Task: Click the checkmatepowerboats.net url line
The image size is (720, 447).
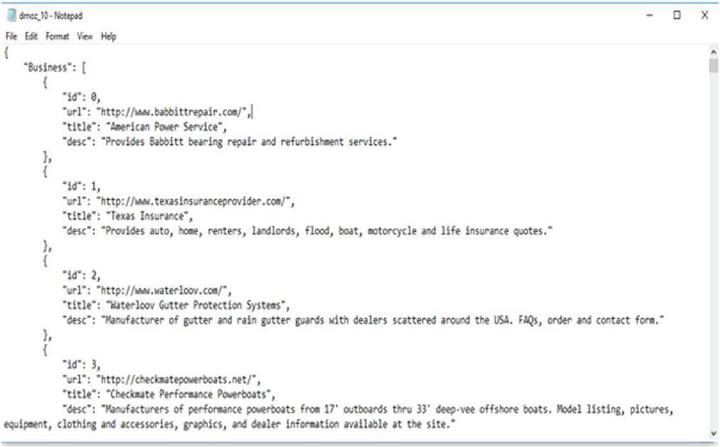Action: coord(162,379)
